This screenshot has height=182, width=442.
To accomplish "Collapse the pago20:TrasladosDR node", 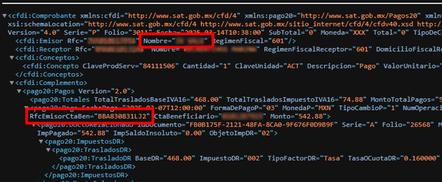I will (48, 150).
